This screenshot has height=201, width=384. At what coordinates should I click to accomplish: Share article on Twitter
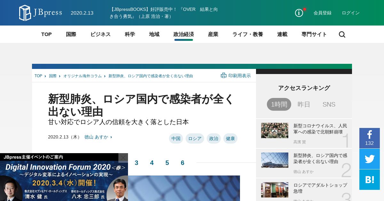pyautogui.click(x=370, y=159)
